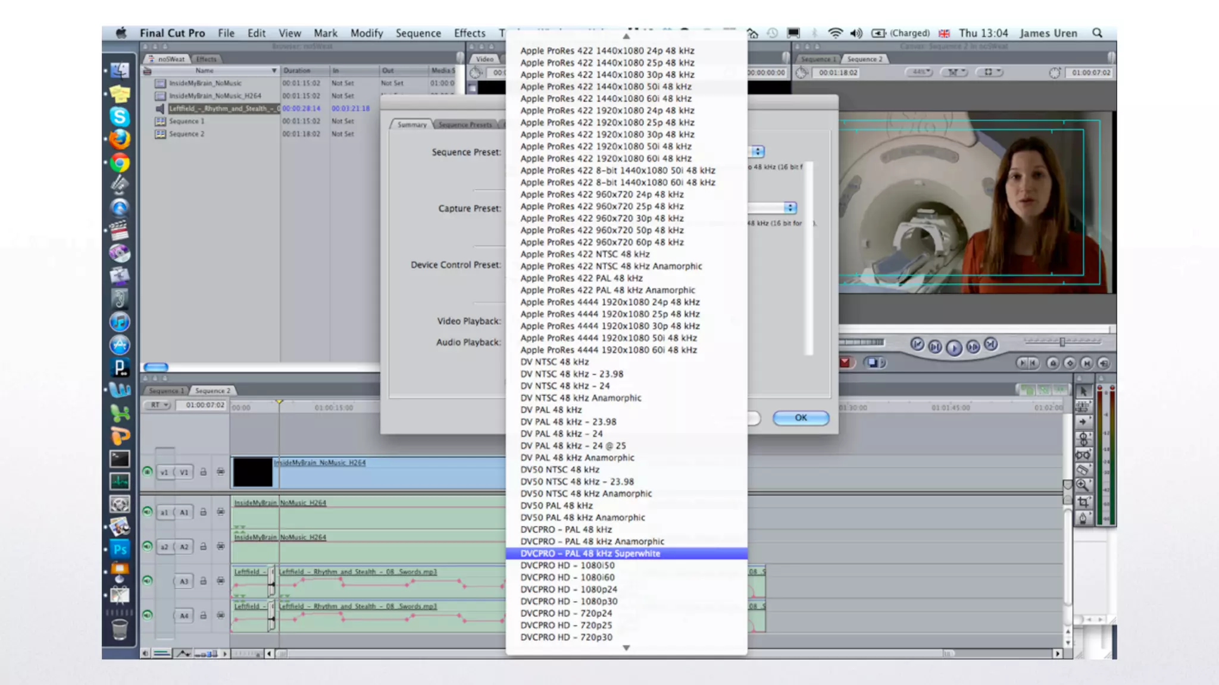
Task: Click the Canvas shuttle slider handle
Action: coord(1062,342)
